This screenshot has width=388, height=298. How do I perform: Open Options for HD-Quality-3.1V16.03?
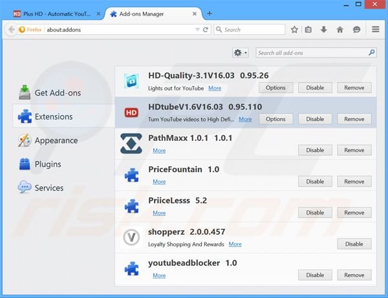tap(275, 88)
